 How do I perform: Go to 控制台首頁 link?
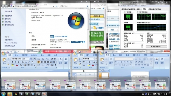[8, 11]
